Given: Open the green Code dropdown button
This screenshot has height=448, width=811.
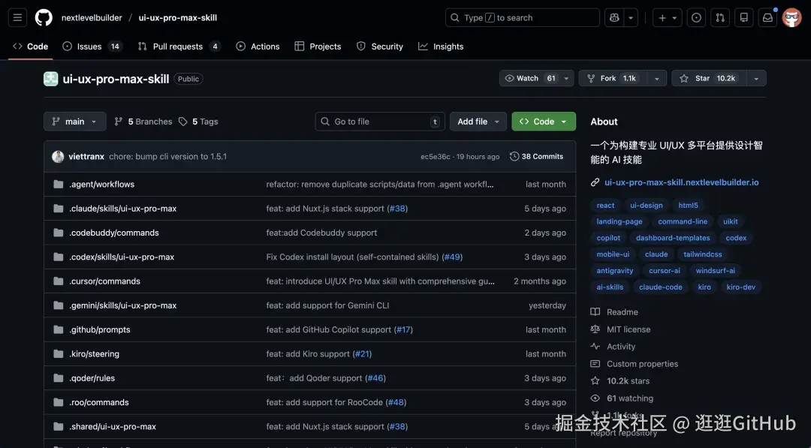Looking at the screenshot, I should [x=544, y=122].
